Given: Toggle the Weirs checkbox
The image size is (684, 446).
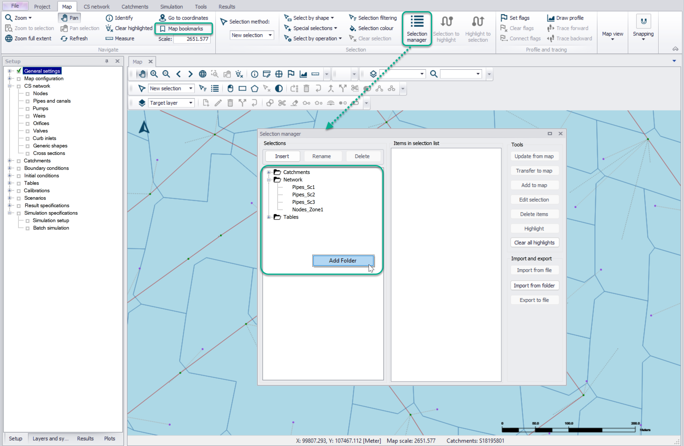Looking at the screenshot, I should click(x=27, y=116).
